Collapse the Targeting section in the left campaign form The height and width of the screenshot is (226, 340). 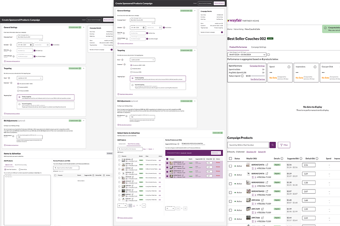click(x=83, y=68)
